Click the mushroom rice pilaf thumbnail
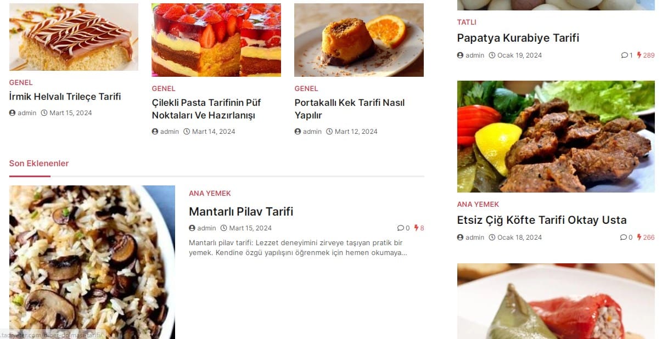 click(92, 262)
